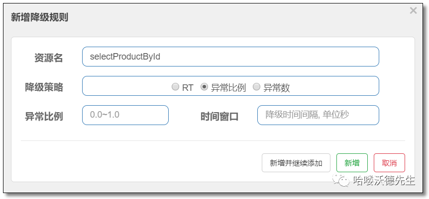The image size is (429, 199).
Task: Click the 0.0~1.0 异常比例 input box
Action: coord(125,115)
